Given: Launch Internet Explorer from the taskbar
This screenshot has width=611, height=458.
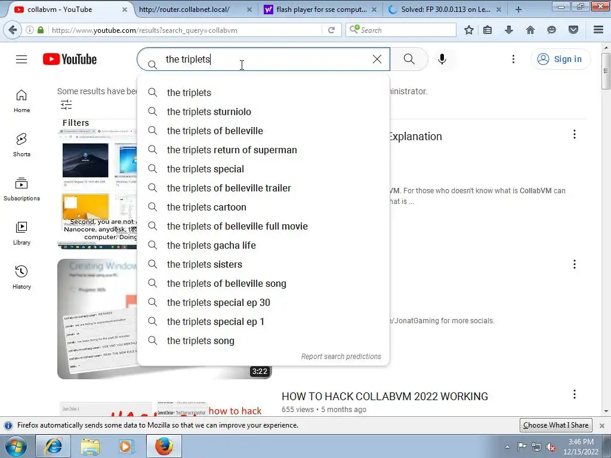Looking at the screenshot, I should click(54, 447).
